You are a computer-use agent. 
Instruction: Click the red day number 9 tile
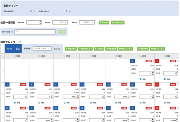(157, 85)
